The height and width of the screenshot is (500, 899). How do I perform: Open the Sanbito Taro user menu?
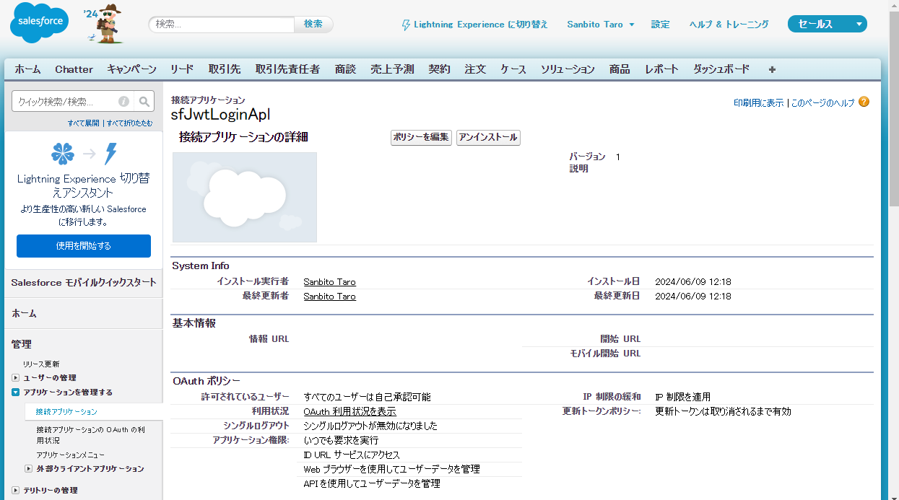(x=601, y=25)
